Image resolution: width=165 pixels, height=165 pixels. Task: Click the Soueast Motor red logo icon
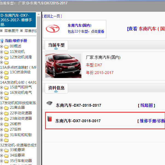point(53,29)
